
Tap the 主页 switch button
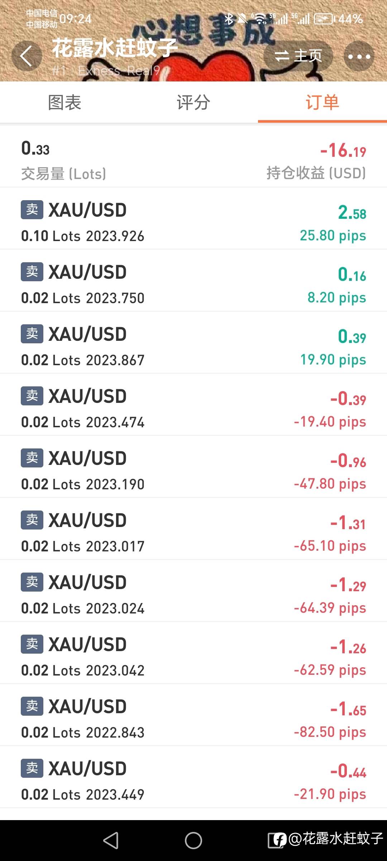pos(298,56)
